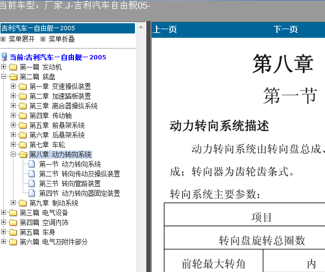Viewport: 325px width, 272px height.
Task: Click folder icon of 第九章 制动系统
Action: pos(23,203)
